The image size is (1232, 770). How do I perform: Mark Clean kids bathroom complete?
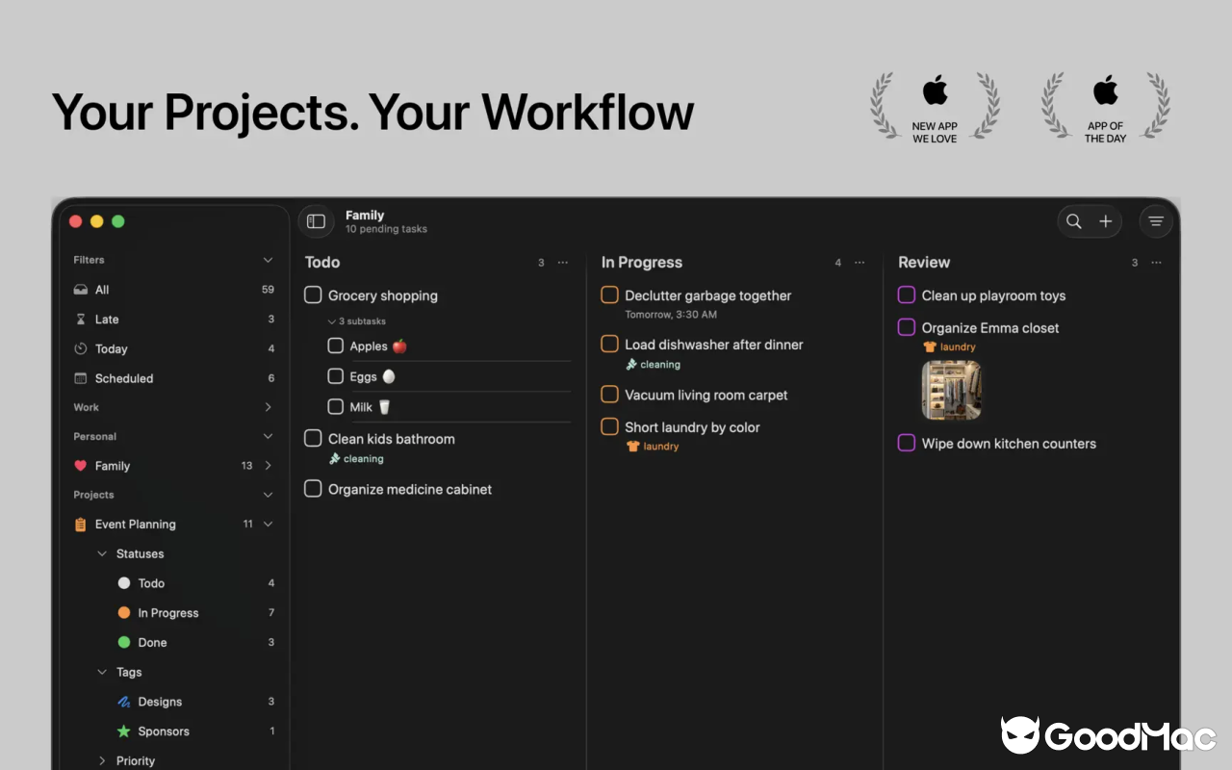point(313,438)
